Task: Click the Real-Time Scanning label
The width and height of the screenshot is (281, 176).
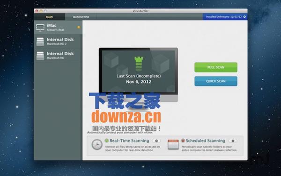Action: click(129, 141)
